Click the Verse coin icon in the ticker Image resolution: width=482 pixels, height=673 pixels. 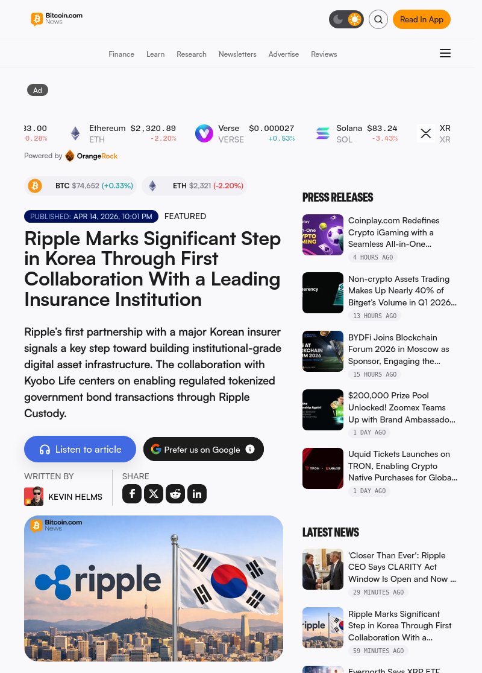coord(204,133)
